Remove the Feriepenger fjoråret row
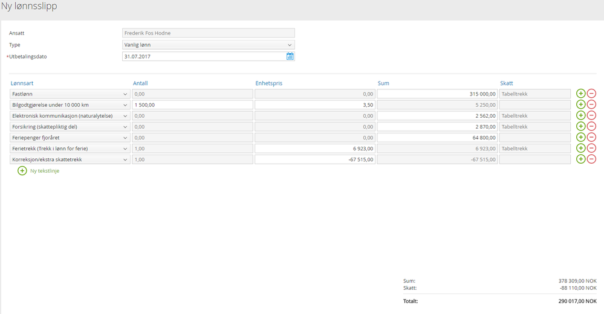The width and height of the screenshot is (604, 314). coord(591,138)
